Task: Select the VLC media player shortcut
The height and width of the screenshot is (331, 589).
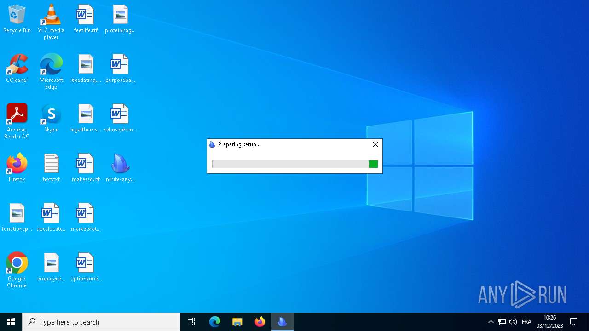Action: tap(51, 22)
